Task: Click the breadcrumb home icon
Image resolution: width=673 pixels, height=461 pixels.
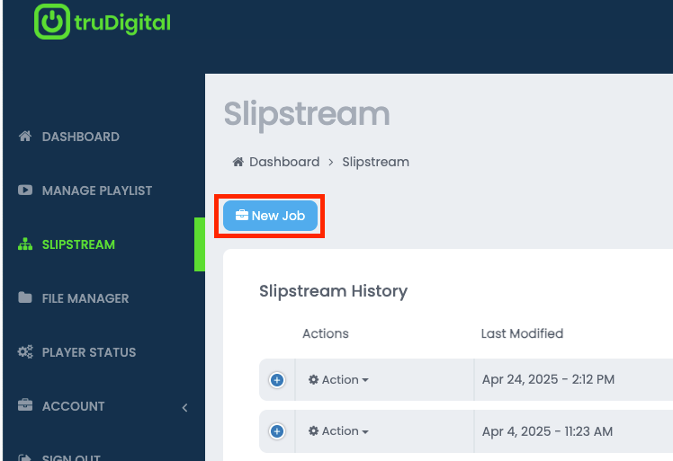Action: pyautogui.click(x=238, y=162)
